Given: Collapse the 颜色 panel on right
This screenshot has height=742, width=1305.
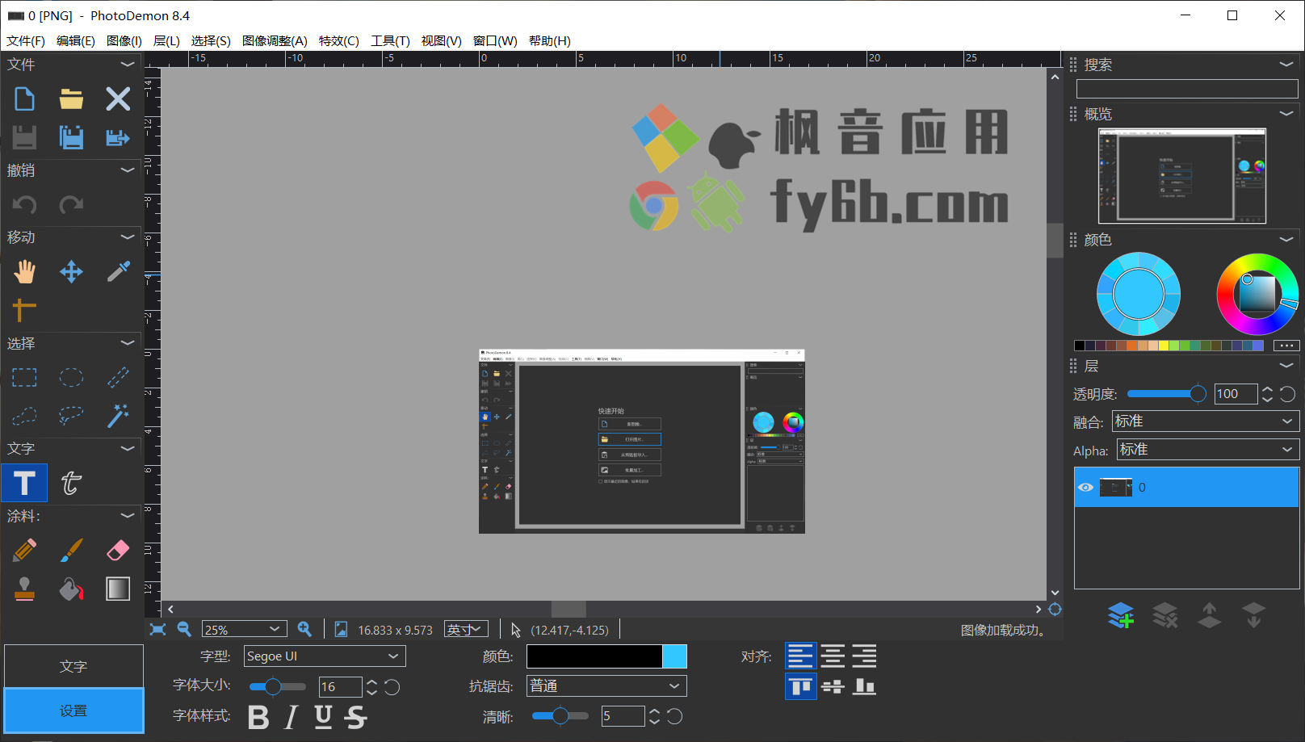Looking at the screenshot, I should (1286, 240).
